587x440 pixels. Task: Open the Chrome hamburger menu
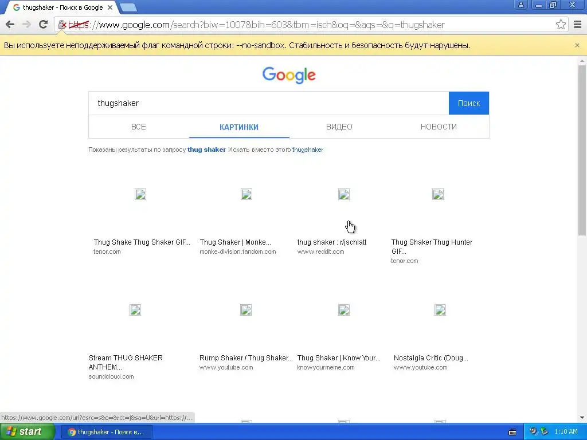point(577,25)
